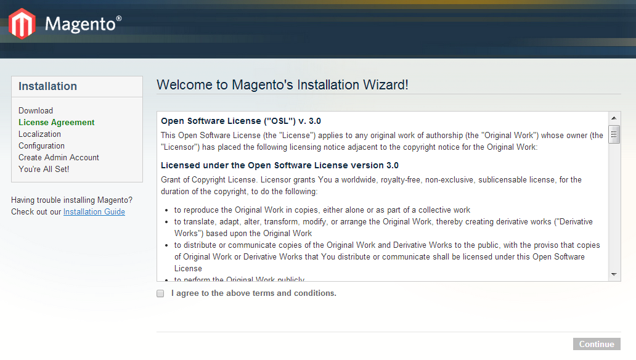The image size is (636, 360).
Task: Click the 'to translate, adapt, alter' bullet
Action: 384,227
